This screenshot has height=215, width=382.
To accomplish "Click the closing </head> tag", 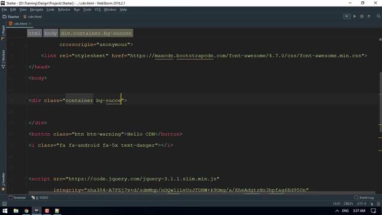I will click(x=39, y=67).
